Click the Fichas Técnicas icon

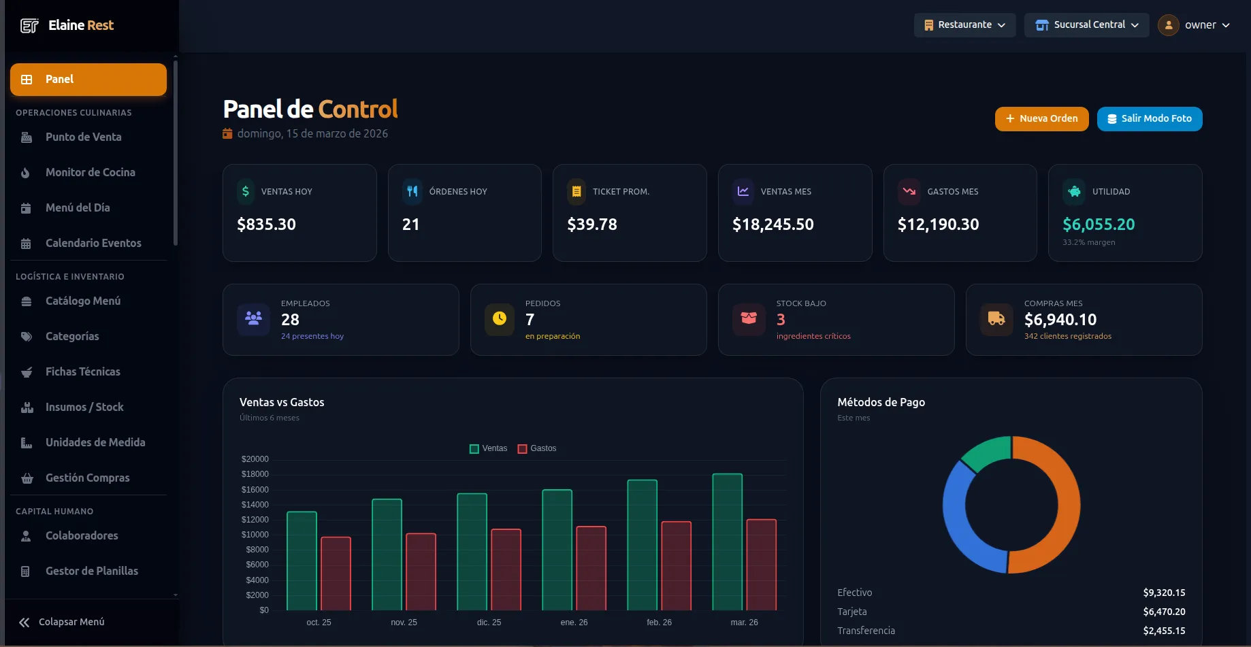pyautogui.click(x=27, y=372)
